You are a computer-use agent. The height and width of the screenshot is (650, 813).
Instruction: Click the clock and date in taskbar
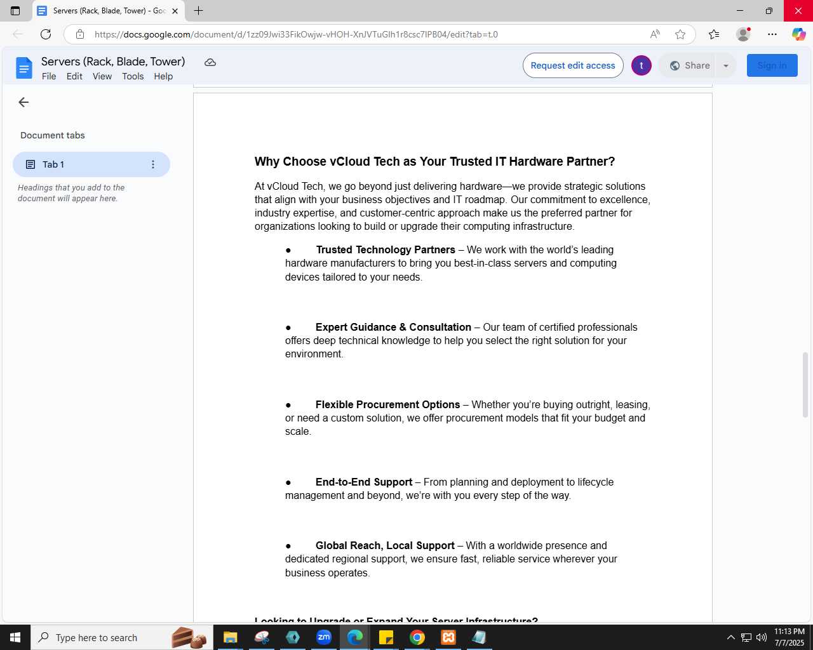[x=789, y=637]
